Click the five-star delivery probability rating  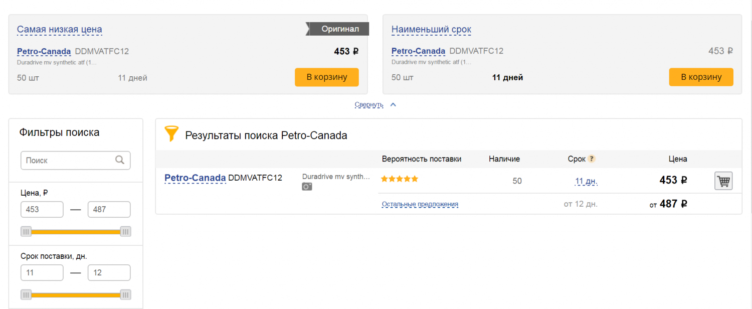coord(400,179)
